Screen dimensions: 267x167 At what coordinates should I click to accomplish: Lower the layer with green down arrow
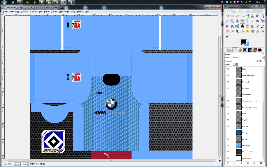(x=241, y=163)
